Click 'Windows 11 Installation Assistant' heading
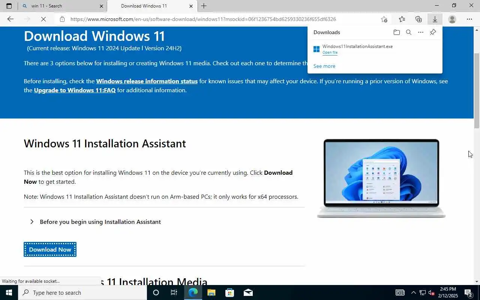Screen dimensions: 480x300 (105, 144)
